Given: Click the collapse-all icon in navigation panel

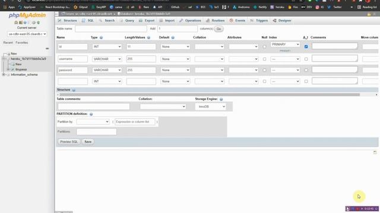Looking at the screenshot, I should (x=47, y=49).
